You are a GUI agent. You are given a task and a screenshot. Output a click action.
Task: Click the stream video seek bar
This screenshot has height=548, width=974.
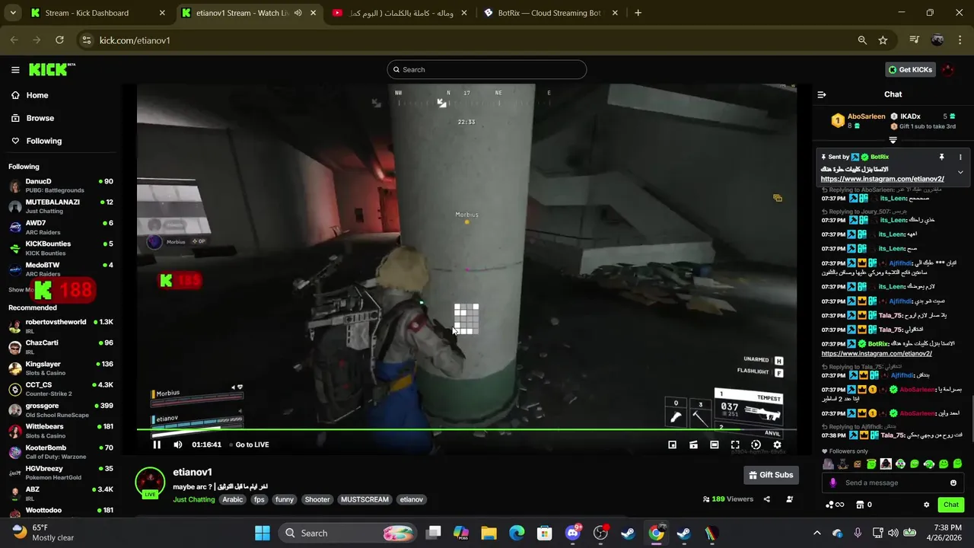[x=466, y=431]
